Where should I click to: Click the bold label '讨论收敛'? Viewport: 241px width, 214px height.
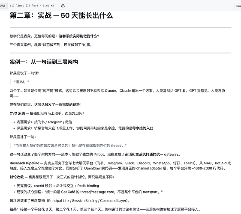pos(17,177)
